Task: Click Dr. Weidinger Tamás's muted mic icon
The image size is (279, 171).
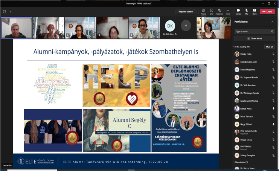Action: pos(273,93)
